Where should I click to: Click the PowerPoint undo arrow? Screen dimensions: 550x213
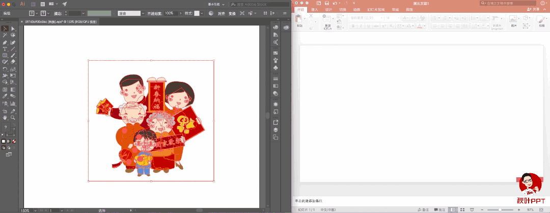tap(335, 4)
